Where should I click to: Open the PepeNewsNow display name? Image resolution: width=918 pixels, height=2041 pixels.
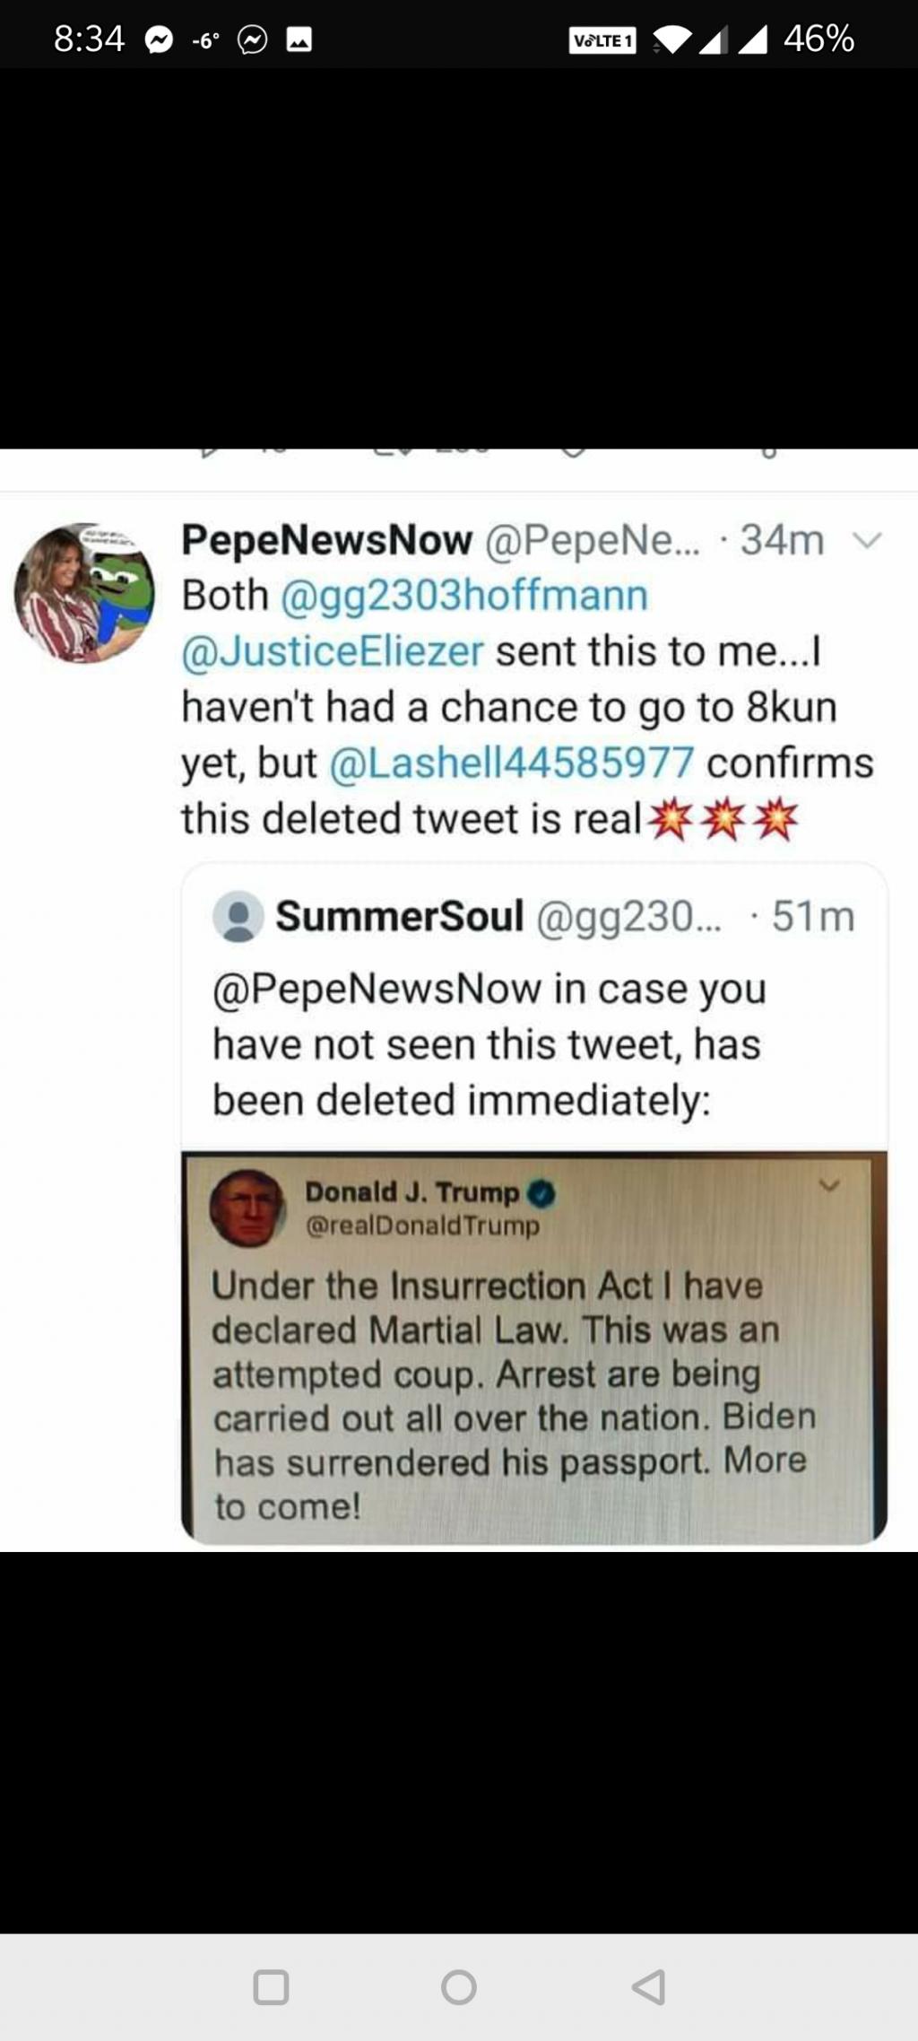pos(327,540)
